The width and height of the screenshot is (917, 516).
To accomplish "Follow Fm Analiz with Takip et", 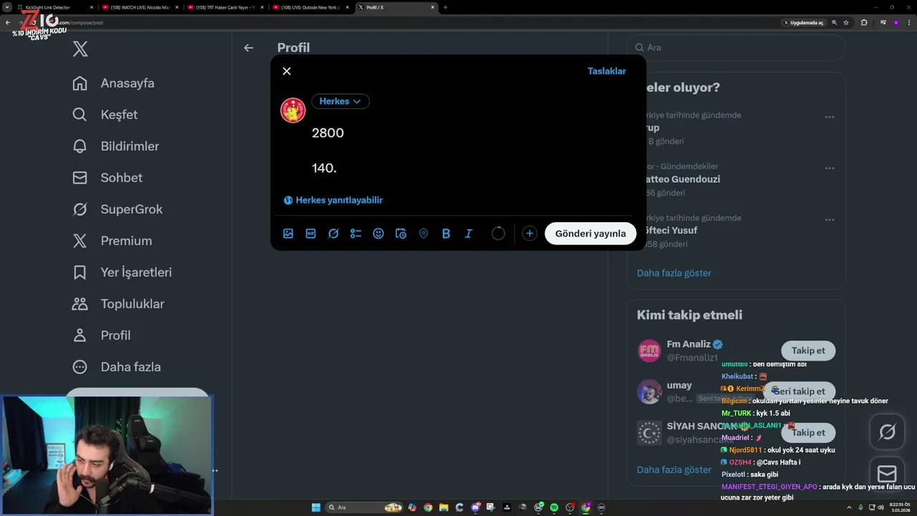I will click(x=808, y=350).
